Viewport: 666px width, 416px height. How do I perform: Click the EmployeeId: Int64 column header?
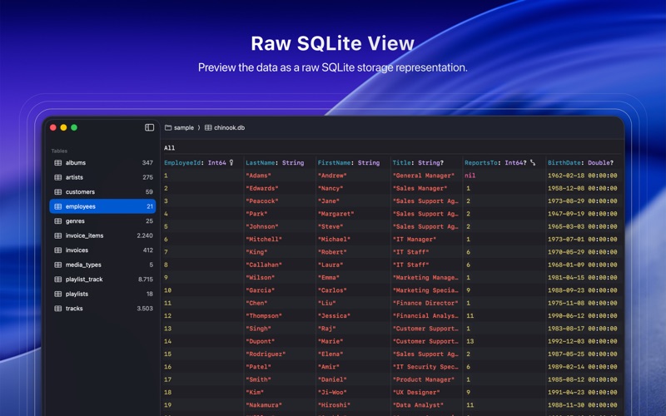195,162
